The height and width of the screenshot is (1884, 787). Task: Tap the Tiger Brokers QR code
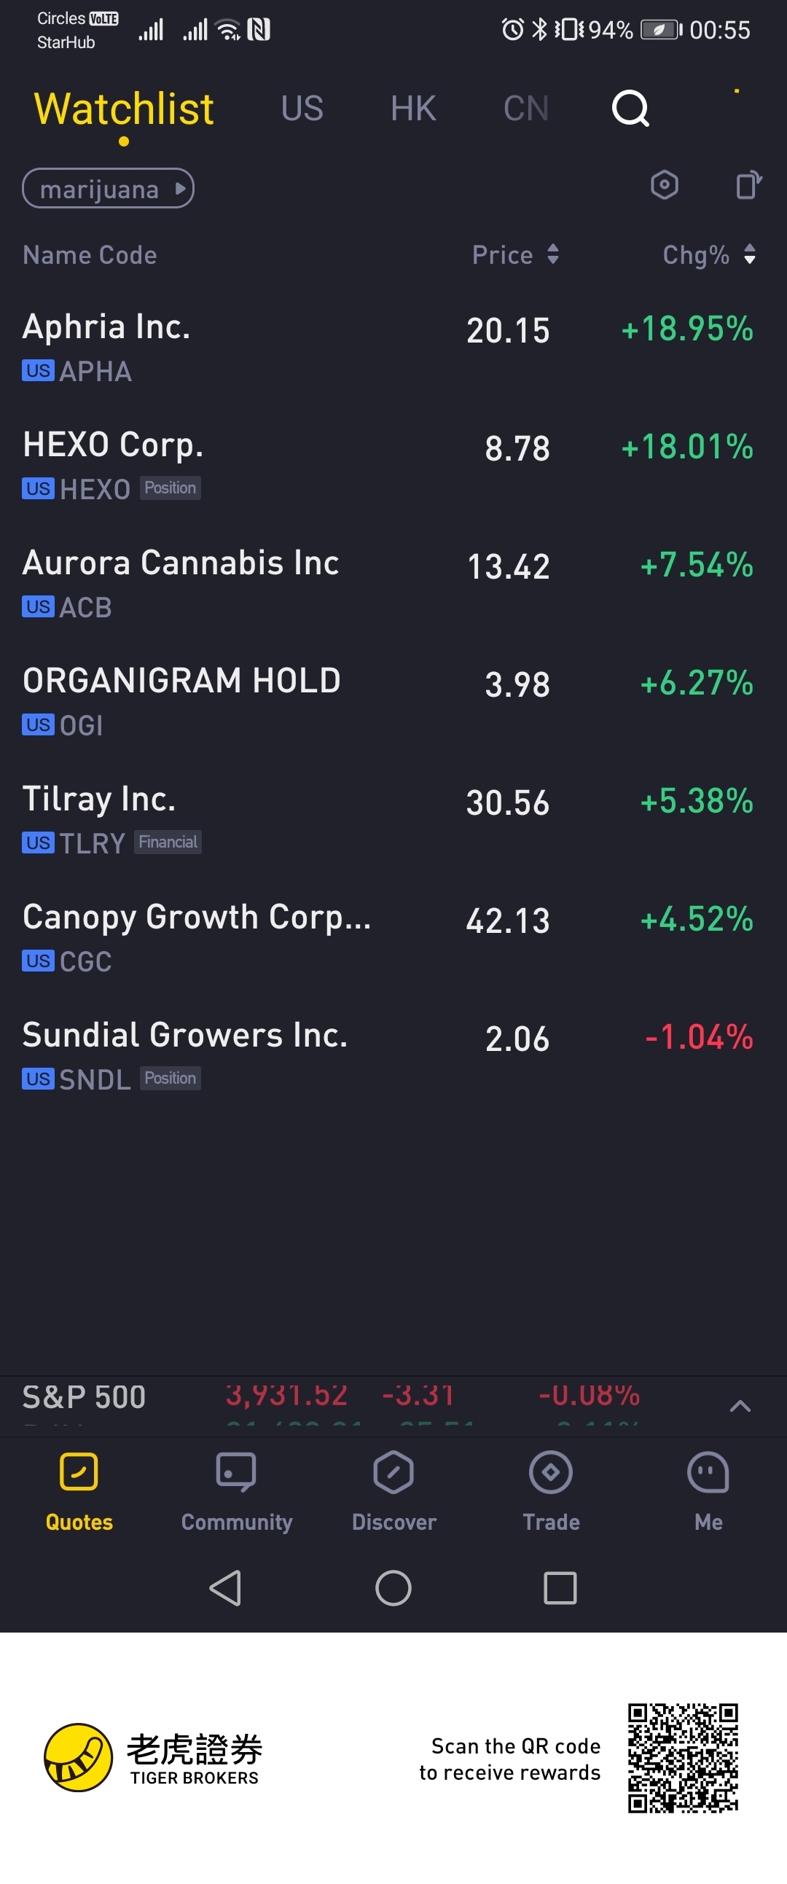(682, 1758)
